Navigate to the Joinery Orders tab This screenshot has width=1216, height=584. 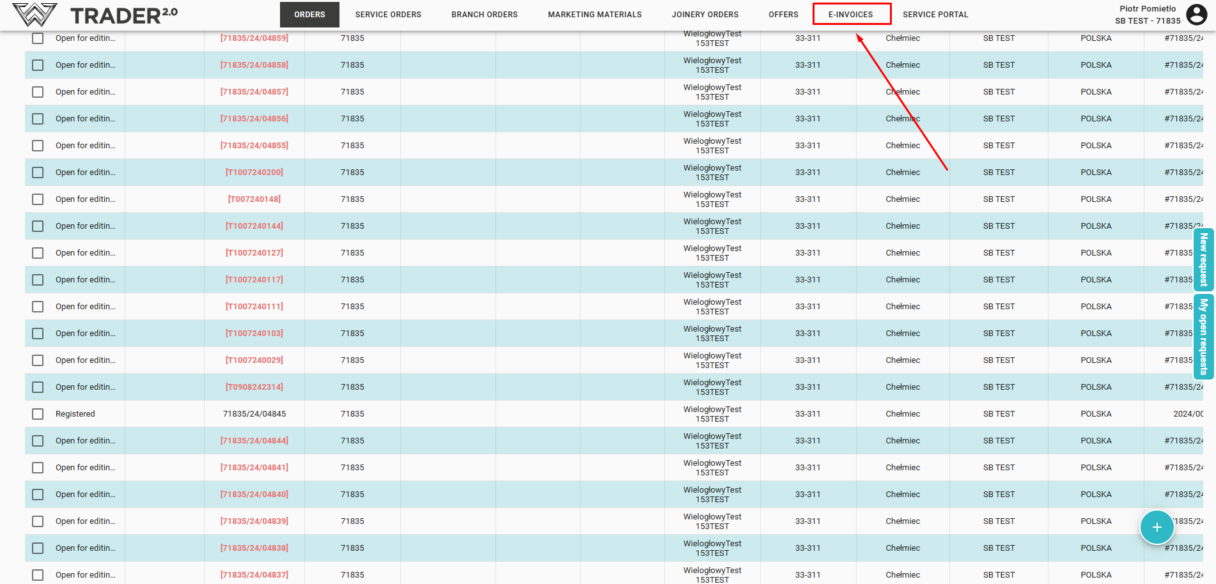[705, 14]
